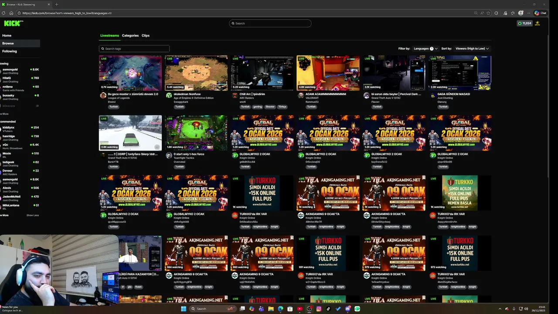The image size is (558, 314).
Task: Click the browser address bar URL
Action: tap(67, 13)
